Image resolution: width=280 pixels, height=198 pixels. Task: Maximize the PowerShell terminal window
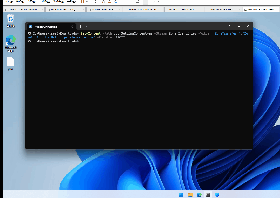(239, 26)
